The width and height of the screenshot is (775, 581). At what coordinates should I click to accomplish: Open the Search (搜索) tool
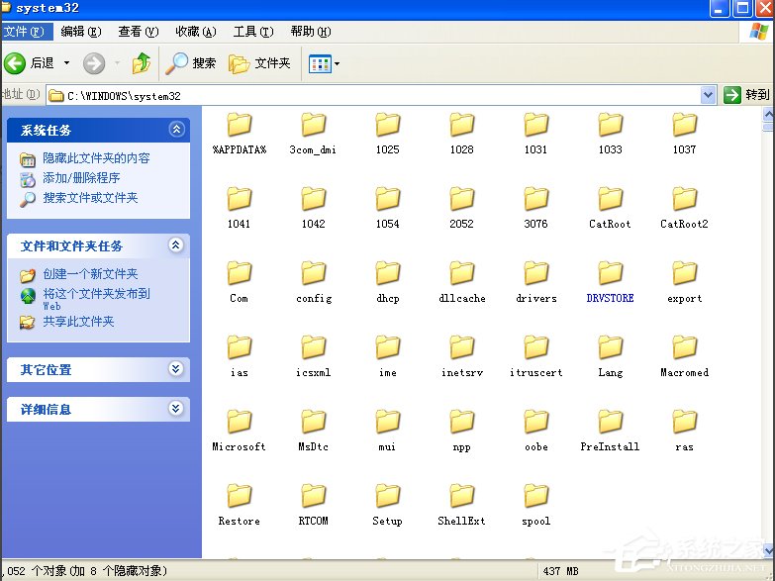191,63
